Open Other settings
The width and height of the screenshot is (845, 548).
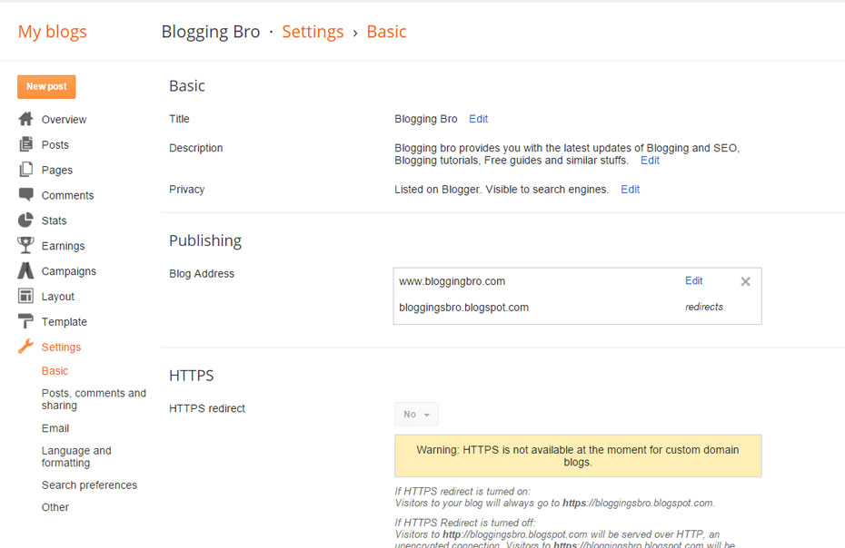point(55,507)
